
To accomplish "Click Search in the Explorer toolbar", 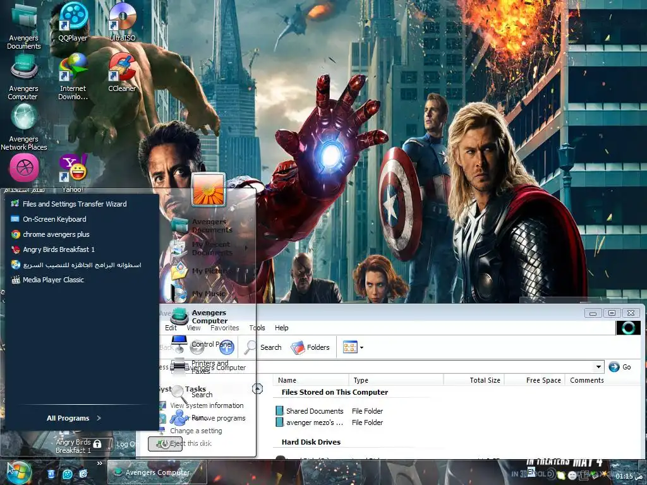I will coord(263,347).
